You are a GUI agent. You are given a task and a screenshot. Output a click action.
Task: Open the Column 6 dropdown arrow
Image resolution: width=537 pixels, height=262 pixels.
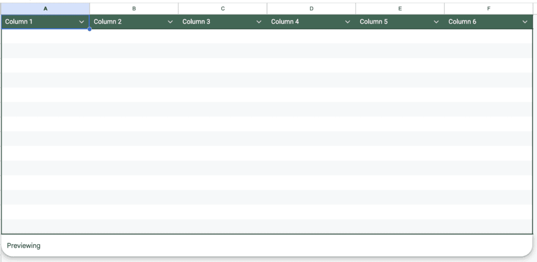(x=525, y=22)
